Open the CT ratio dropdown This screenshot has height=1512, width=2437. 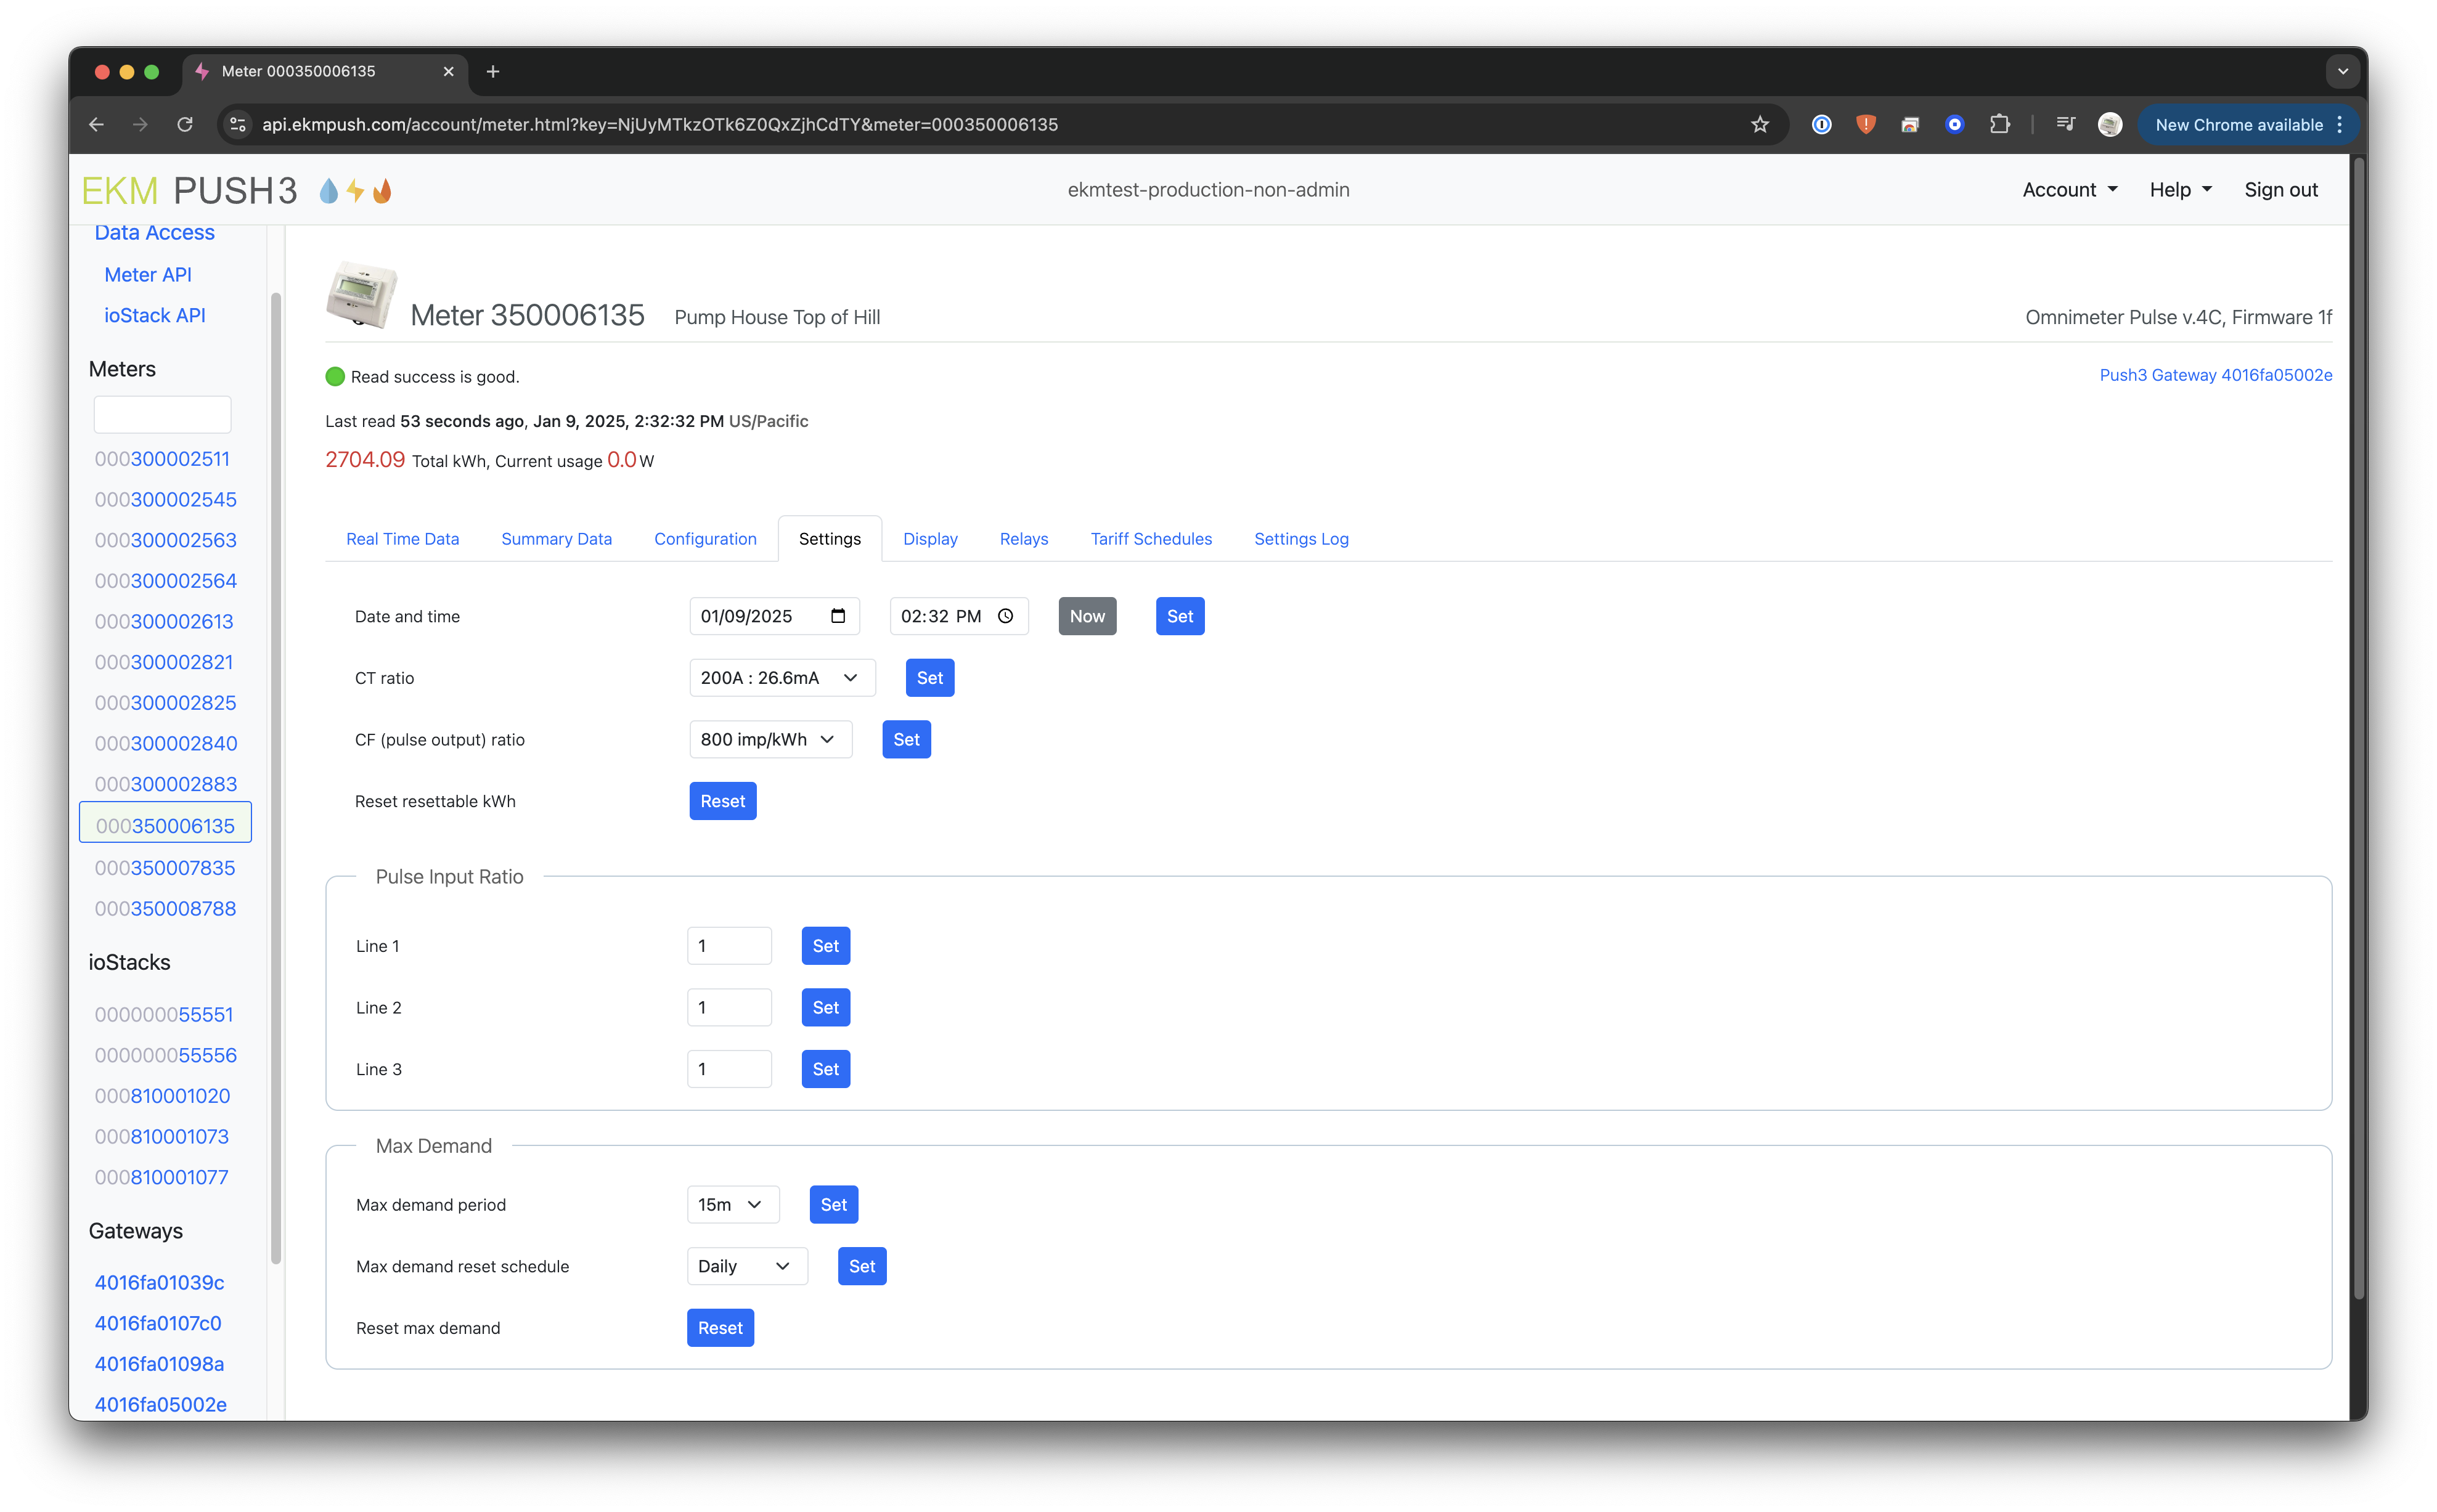pyautogui.click(x=782, y=678)
